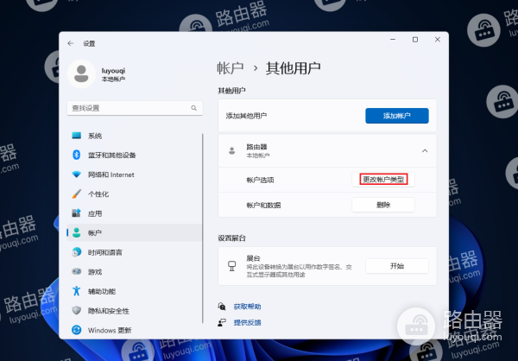Click the 帐户 person icon in sidebar
Screen dimensions: 518x361
click(77, 232)
